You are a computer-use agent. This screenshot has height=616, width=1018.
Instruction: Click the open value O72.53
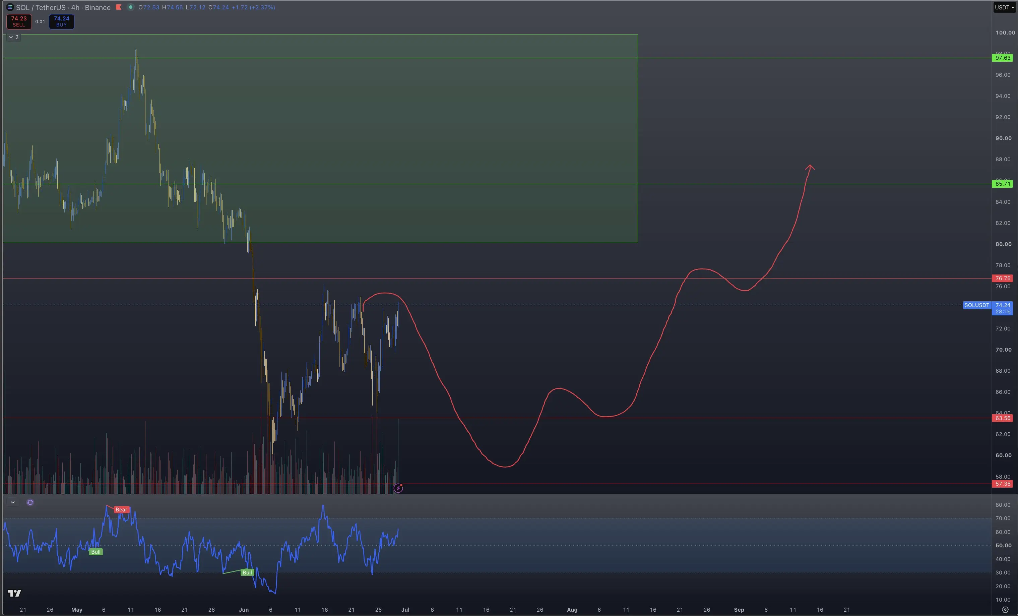[x=149, y=7]
